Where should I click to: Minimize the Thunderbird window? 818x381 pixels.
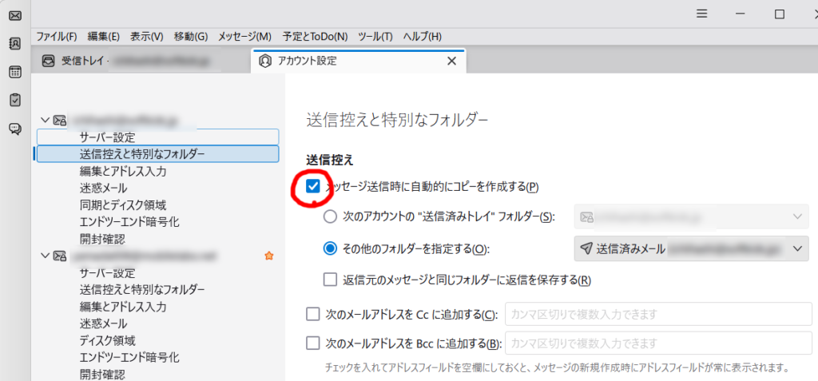pos(741,14)
